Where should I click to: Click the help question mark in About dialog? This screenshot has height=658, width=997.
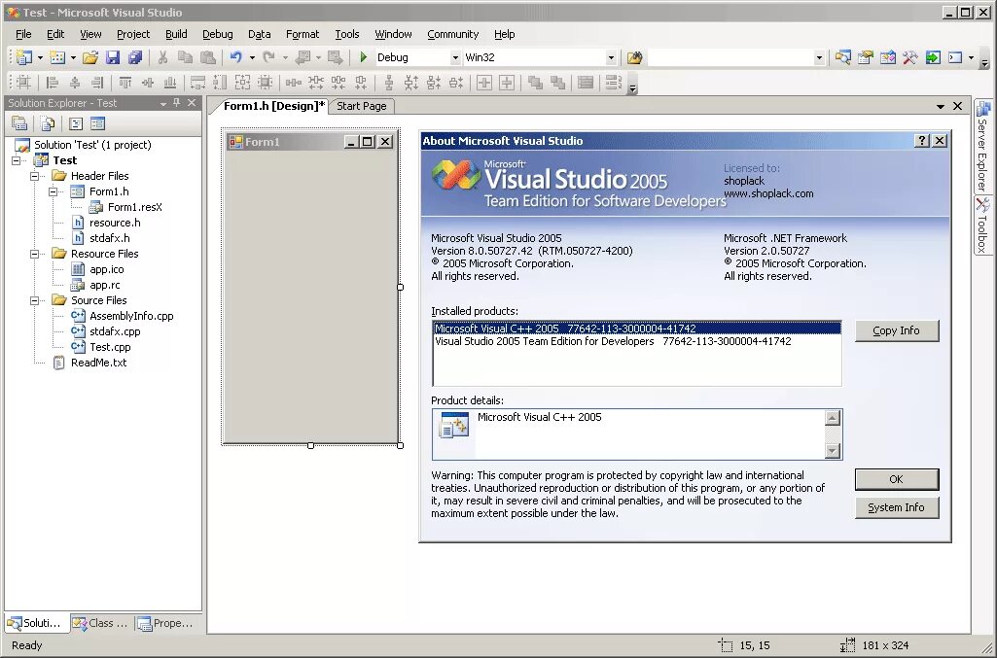click(922, 140)
